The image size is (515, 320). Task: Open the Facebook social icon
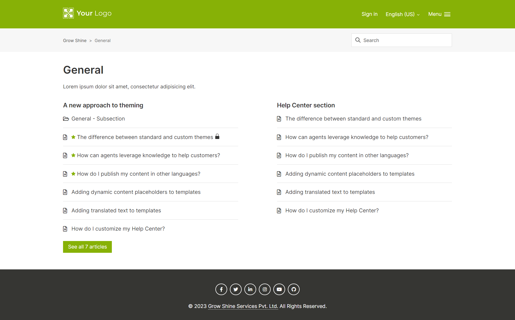tap(221, 289)
